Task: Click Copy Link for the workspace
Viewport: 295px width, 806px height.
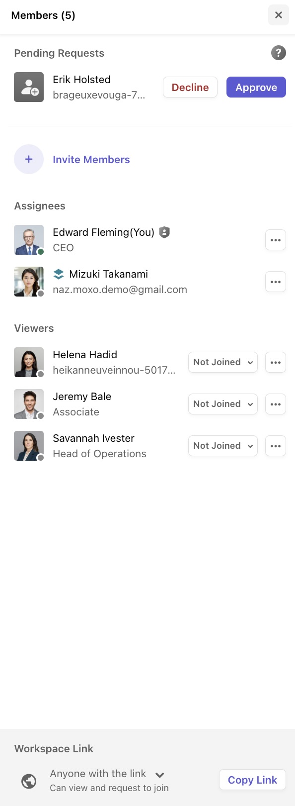Action: 252,780
